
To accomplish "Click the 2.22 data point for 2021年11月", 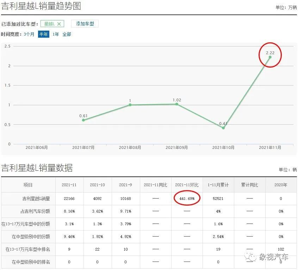I will (x=270, y=57).
